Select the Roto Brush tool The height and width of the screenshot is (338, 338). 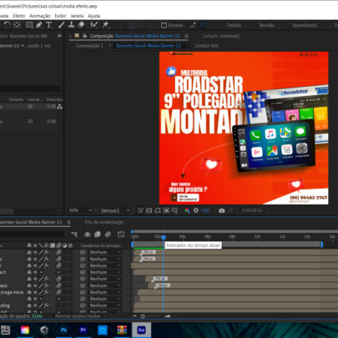pyautogui.click(x=93, y=25)
